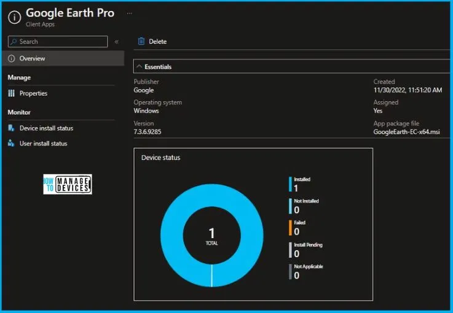The width and height of the screenshot is (453, 313).
Task: Click the operating system value Windows
Action: tap(146, 110)
